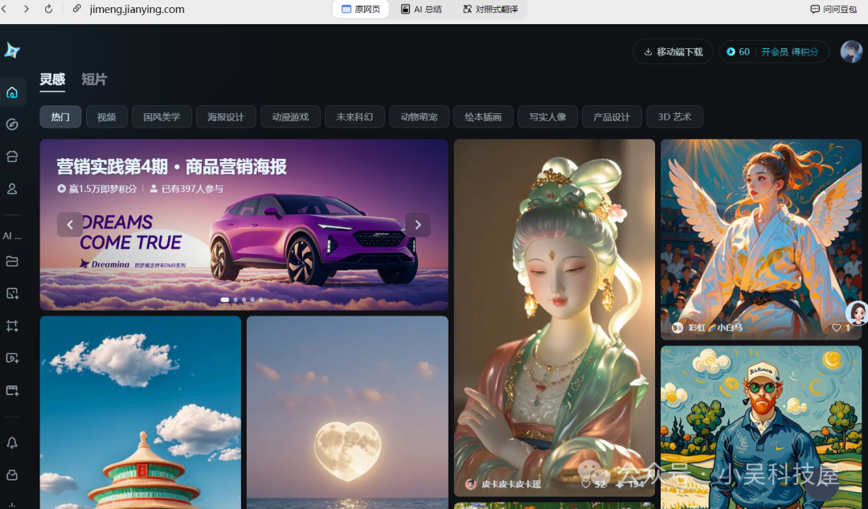
Task: Show next banner slide
Action: click(x=418, y=225)
